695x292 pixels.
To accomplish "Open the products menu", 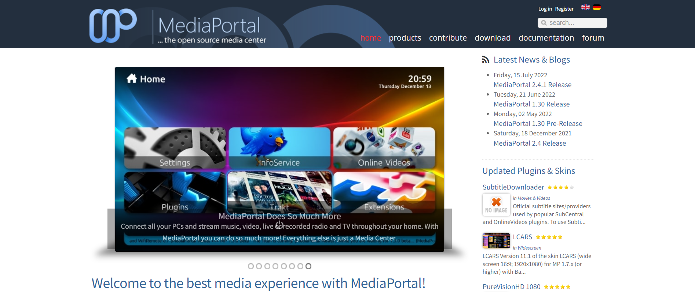I will click(x=405, y=38).
